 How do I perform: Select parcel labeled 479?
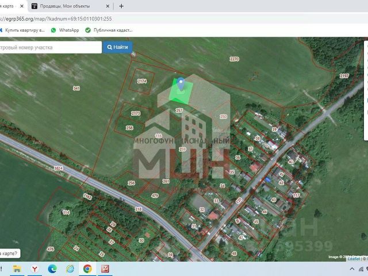coord(155,195)
